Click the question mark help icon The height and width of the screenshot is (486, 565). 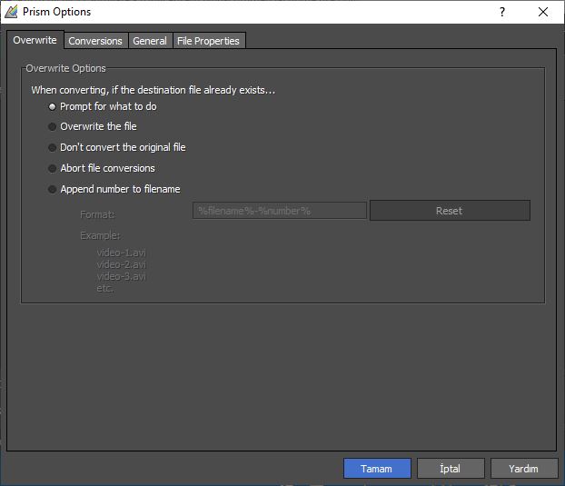pyautogui.click(x=502, y=12)
